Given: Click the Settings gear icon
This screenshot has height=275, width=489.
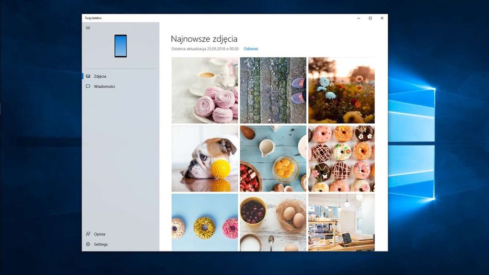Looking at the screenshot, I should (88, 244).
